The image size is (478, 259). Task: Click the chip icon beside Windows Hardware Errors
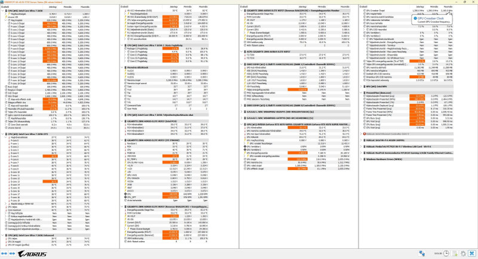coord(364,159)
